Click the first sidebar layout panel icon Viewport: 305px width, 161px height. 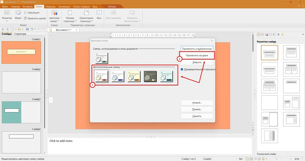[258, 35]
